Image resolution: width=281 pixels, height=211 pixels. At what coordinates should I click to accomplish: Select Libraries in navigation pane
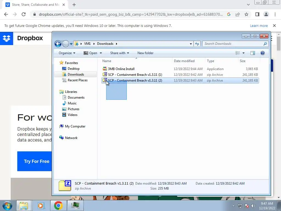pos(71,92)
